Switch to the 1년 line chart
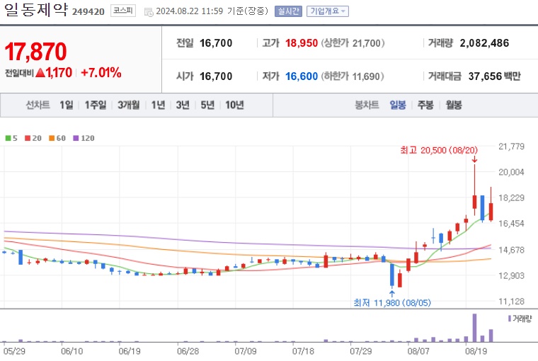Screen dimensions: 538x361 [x=158, y=105]
